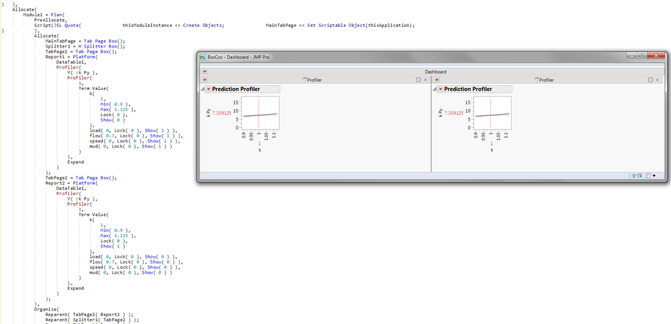The width and height of the screenshot is (671, 324).
Task: Minimize the BoxCox Dashboard window
Action: [631, 56]
